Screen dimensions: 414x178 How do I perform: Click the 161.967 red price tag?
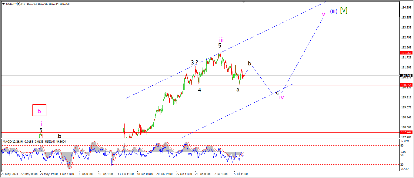406,53
